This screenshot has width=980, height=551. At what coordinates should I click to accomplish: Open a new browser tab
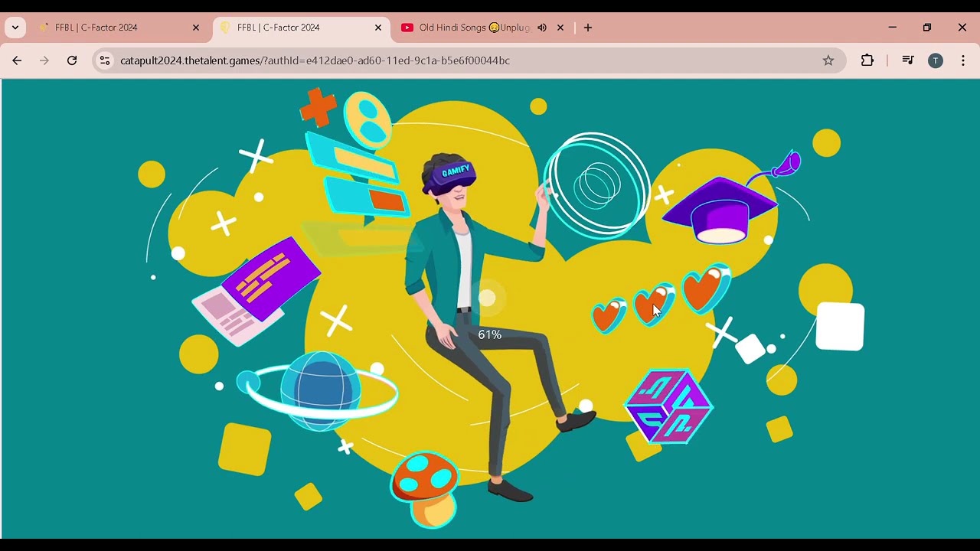588,28
